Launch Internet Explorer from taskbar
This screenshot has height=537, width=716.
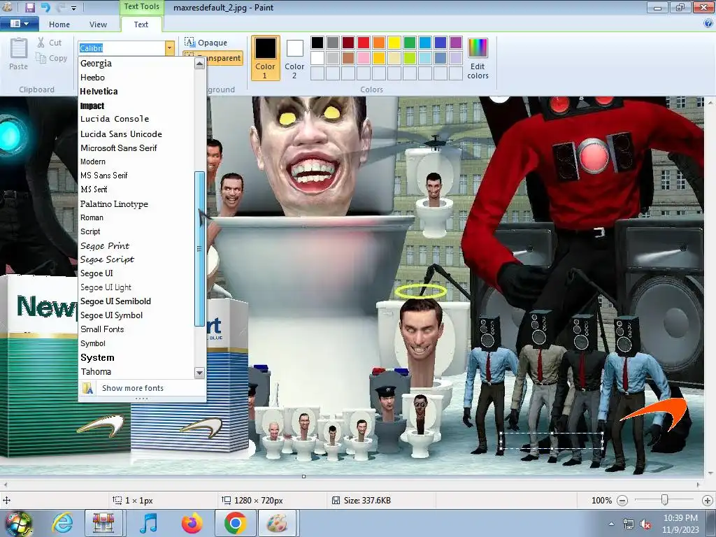[x=62, y=523]
